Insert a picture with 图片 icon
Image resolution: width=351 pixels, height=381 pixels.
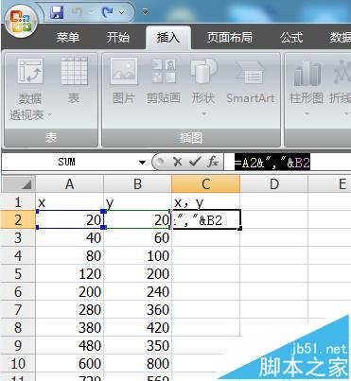click(124, 71)
